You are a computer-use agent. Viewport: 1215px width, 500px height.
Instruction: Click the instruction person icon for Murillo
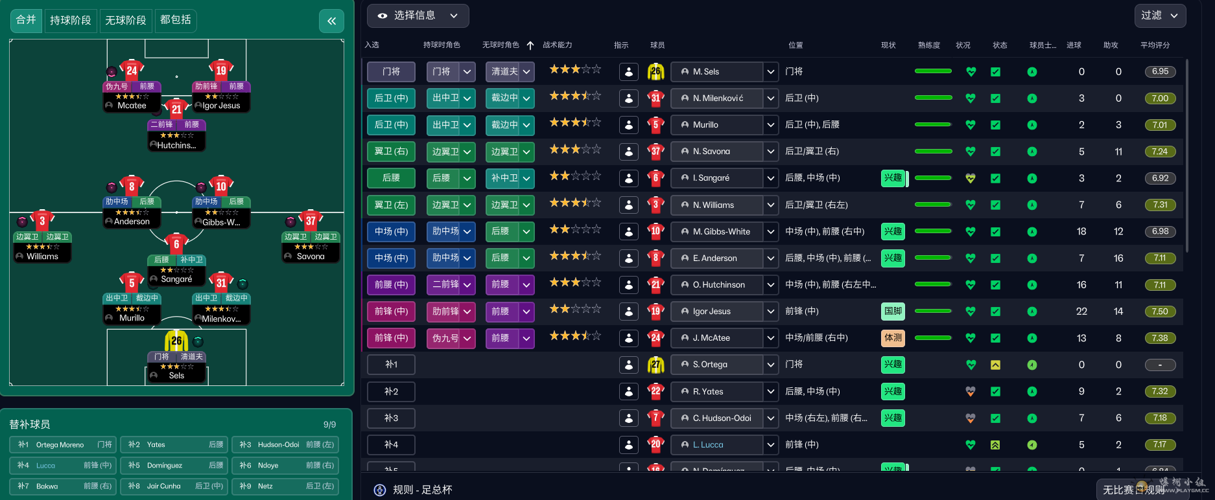pos(628,125)
